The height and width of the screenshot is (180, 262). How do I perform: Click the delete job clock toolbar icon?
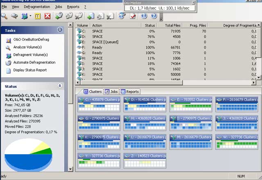79,16
